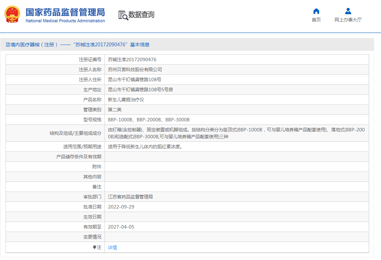
Task: Click the approval date 2022-09-29
Action: pyautogui.click(x=121, y=207)
